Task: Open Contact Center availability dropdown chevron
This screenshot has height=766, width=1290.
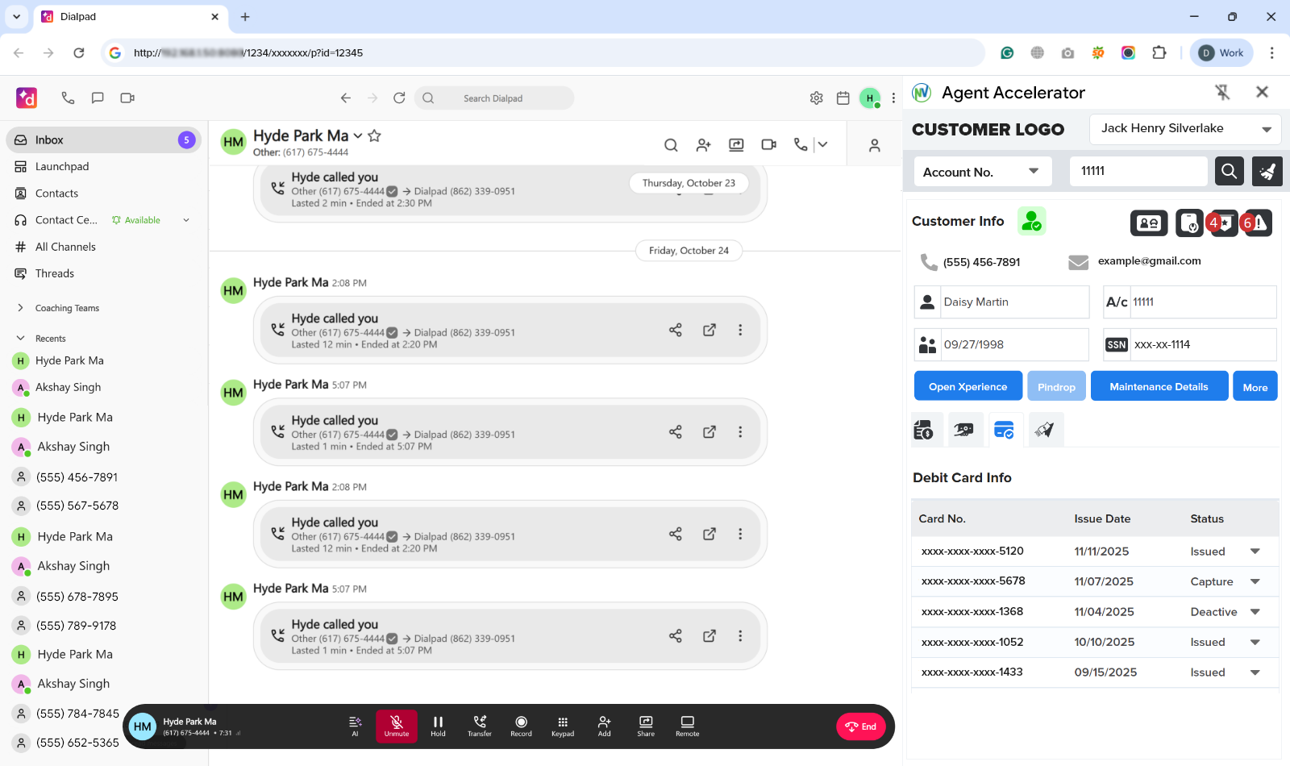Action: pos(186,220)
